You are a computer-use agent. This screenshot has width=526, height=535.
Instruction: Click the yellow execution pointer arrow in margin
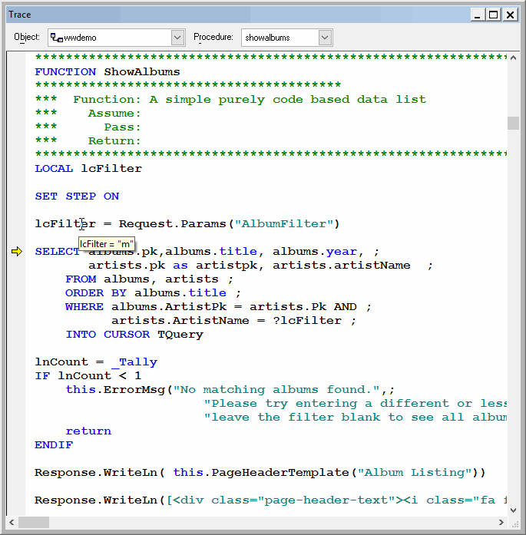17,252
